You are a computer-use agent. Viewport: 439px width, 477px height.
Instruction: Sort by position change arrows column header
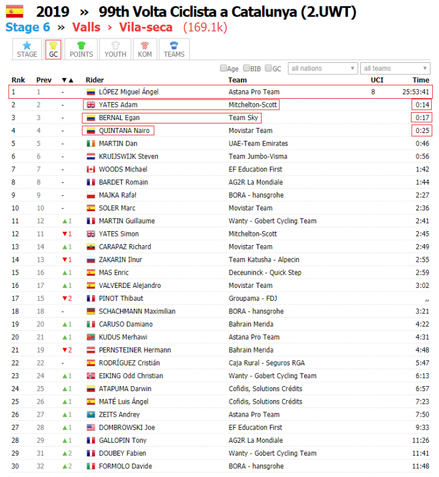click(68, 80)
